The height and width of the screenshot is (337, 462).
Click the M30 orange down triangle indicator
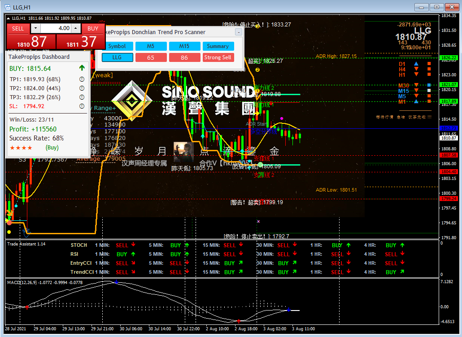tap(416, 85)
